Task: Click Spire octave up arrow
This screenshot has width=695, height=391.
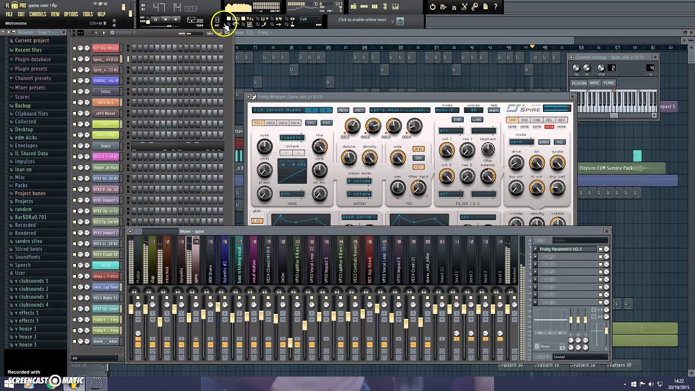Action: pyautogui.click(x=299, y=153)
